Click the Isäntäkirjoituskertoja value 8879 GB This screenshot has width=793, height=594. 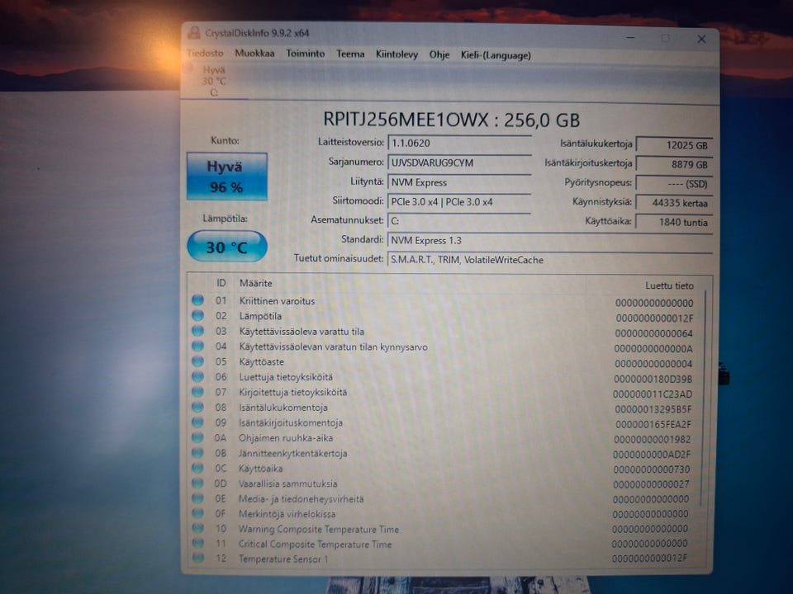674,164
